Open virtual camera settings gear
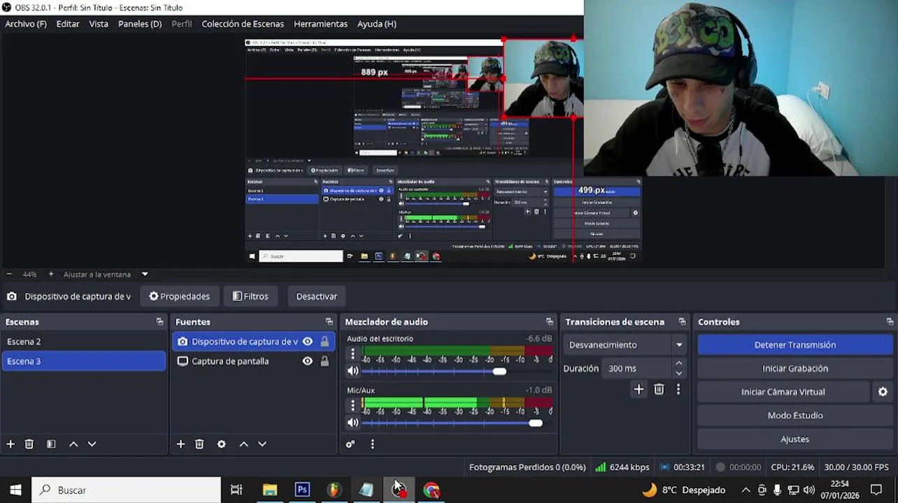 (883, 392)
